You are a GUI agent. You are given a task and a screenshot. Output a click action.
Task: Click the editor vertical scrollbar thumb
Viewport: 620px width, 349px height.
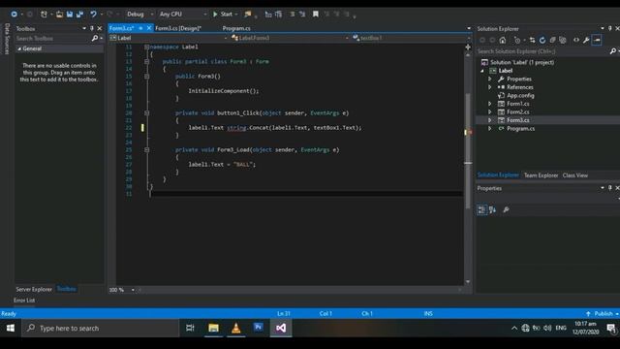coord(468,150)
